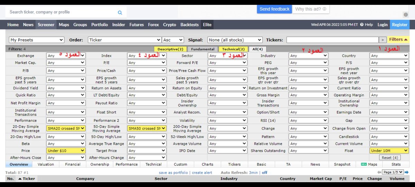
Task: Open the Float Under 10M dropdown
Action: [389, 151]
